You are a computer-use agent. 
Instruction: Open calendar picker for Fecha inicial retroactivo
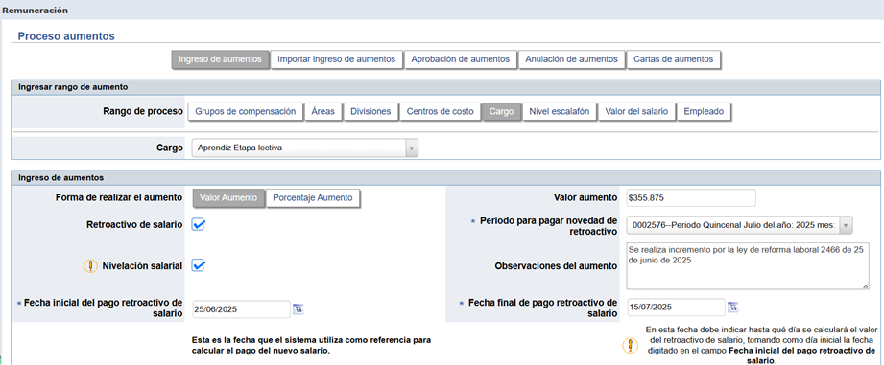point(299,308)
